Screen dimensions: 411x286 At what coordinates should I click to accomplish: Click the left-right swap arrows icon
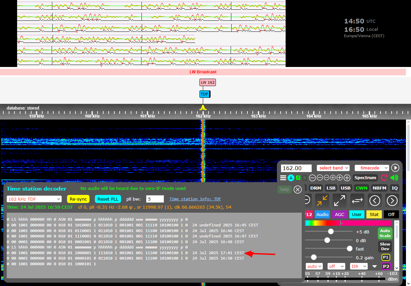point(357,201)
